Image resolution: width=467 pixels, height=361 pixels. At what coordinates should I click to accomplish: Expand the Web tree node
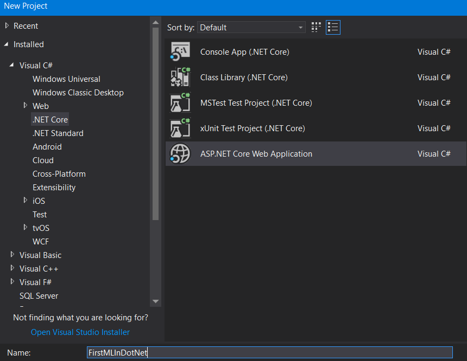click(x=26, y=106)
